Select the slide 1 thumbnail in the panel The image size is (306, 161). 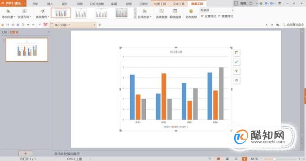[27, 50]
